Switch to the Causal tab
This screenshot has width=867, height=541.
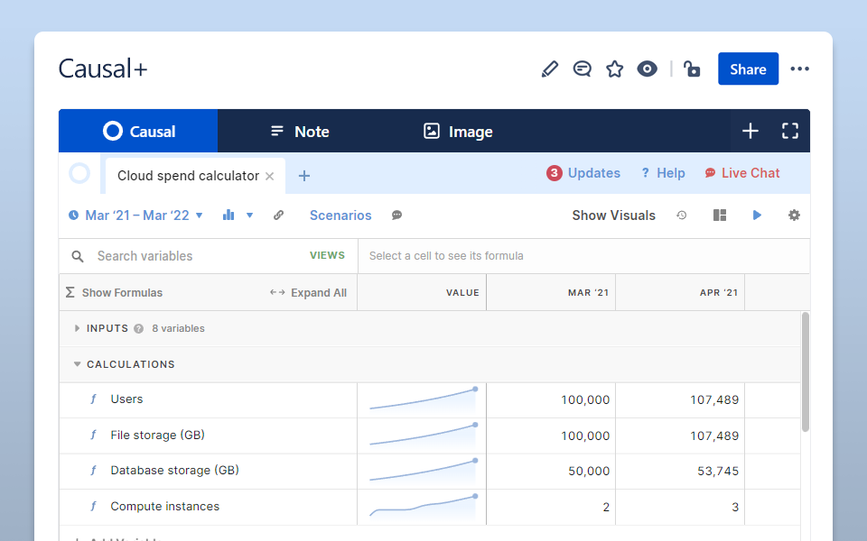138,131
